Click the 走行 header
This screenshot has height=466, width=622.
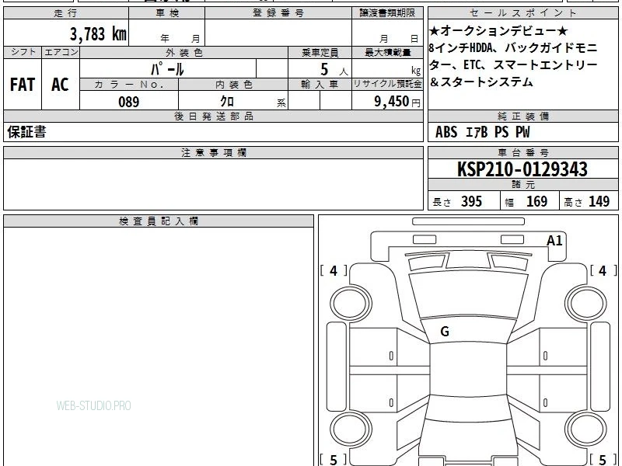pyautogui.click(x=66, y=13)
